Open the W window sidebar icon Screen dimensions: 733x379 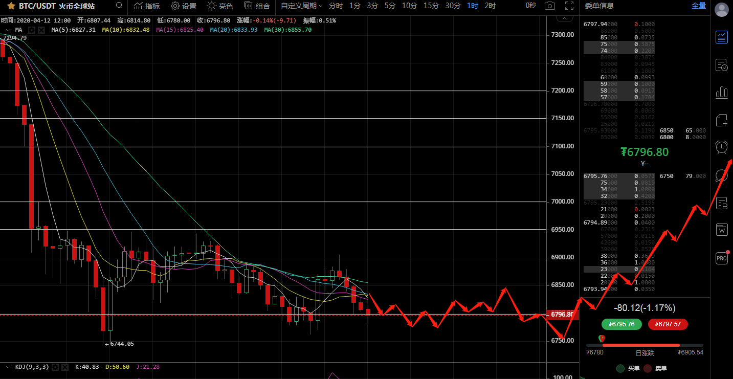point(722,230)
